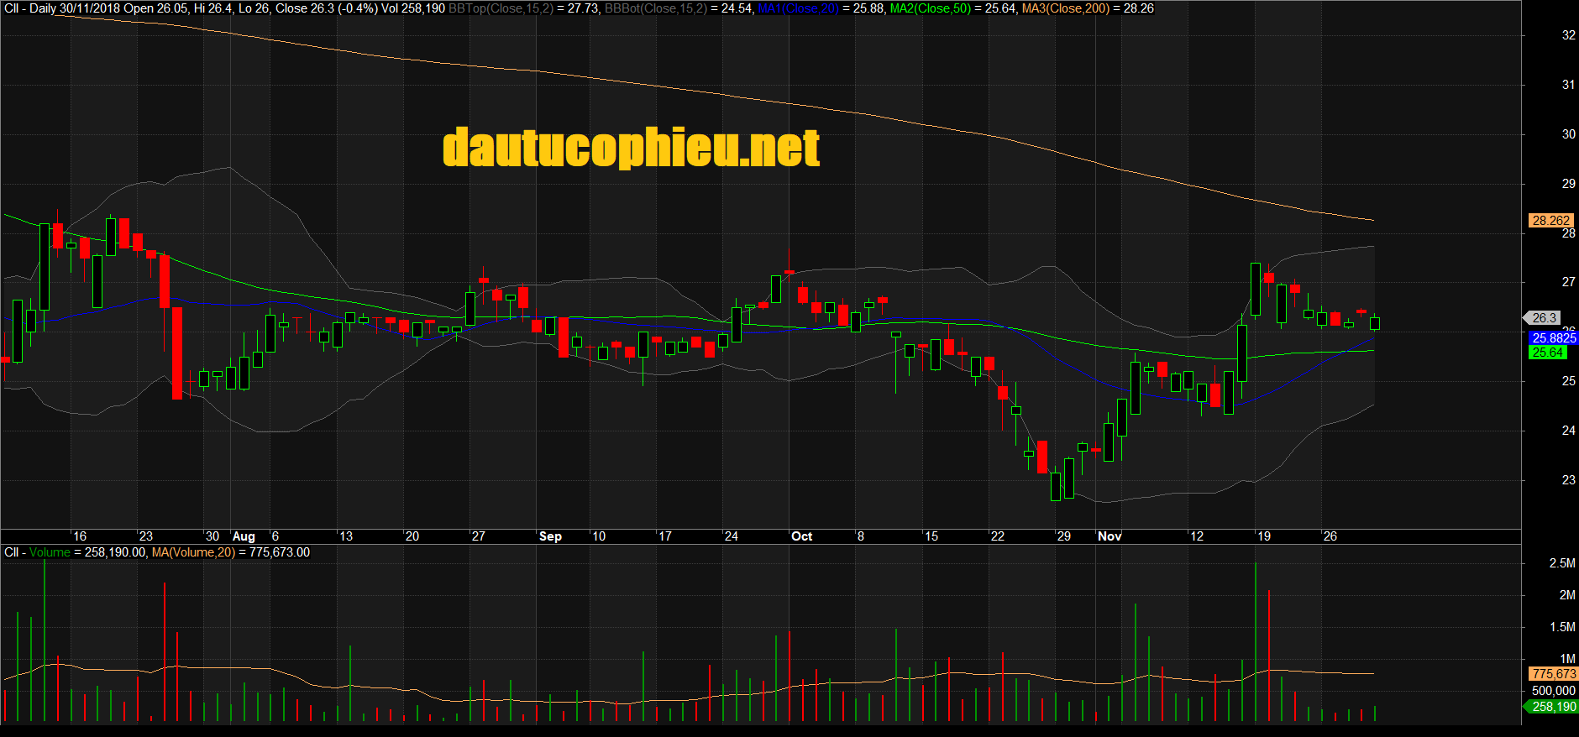The height and width of the screenshot is (737, 1579).
Task: Click the 'MA1(Close,20) = 25.88' label
Action: pos(821,8)
